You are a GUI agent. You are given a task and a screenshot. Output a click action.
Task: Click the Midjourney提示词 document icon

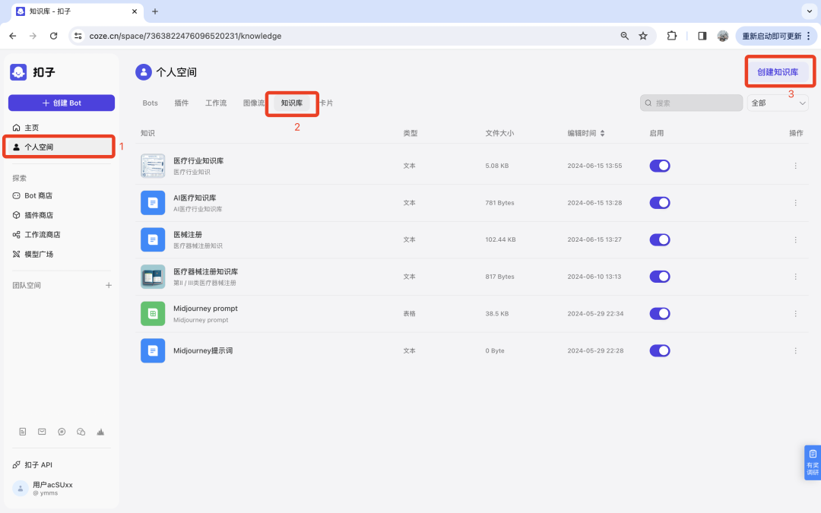[153, 350]
